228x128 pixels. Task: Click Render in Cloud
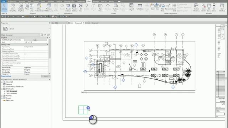pos(68,7)
